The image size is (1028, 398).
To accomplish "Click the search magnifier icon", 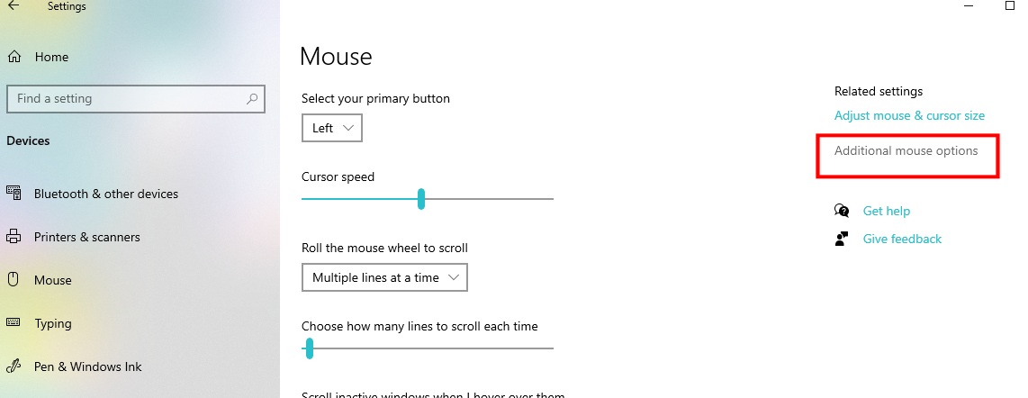I will [252, 99].
